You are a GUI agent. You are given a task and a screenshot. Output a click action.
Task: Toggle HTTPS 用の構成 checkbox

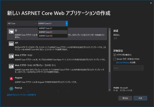(x=114, y=55)
